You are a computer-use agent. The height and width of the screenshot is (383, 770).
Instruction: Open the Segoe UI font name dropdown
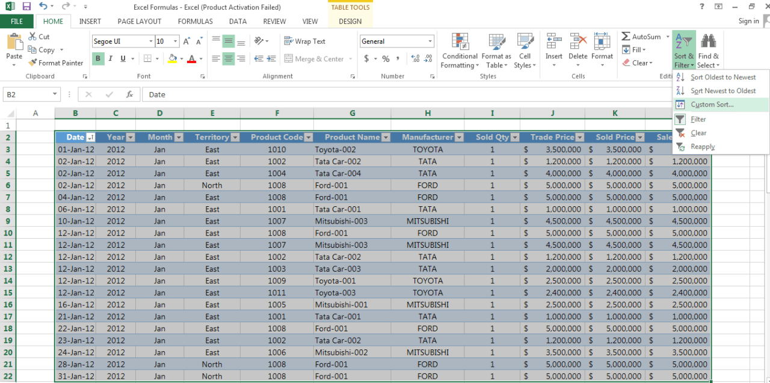(150, 41)
